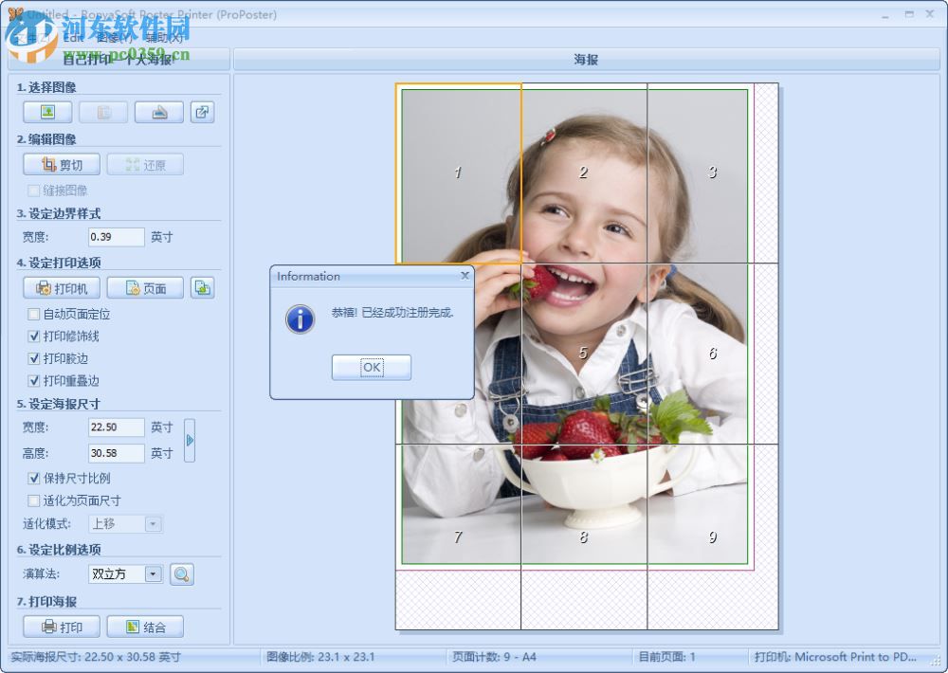
Task: Enable the 自动页面定位 checkbox
Action: coord(34,314)
